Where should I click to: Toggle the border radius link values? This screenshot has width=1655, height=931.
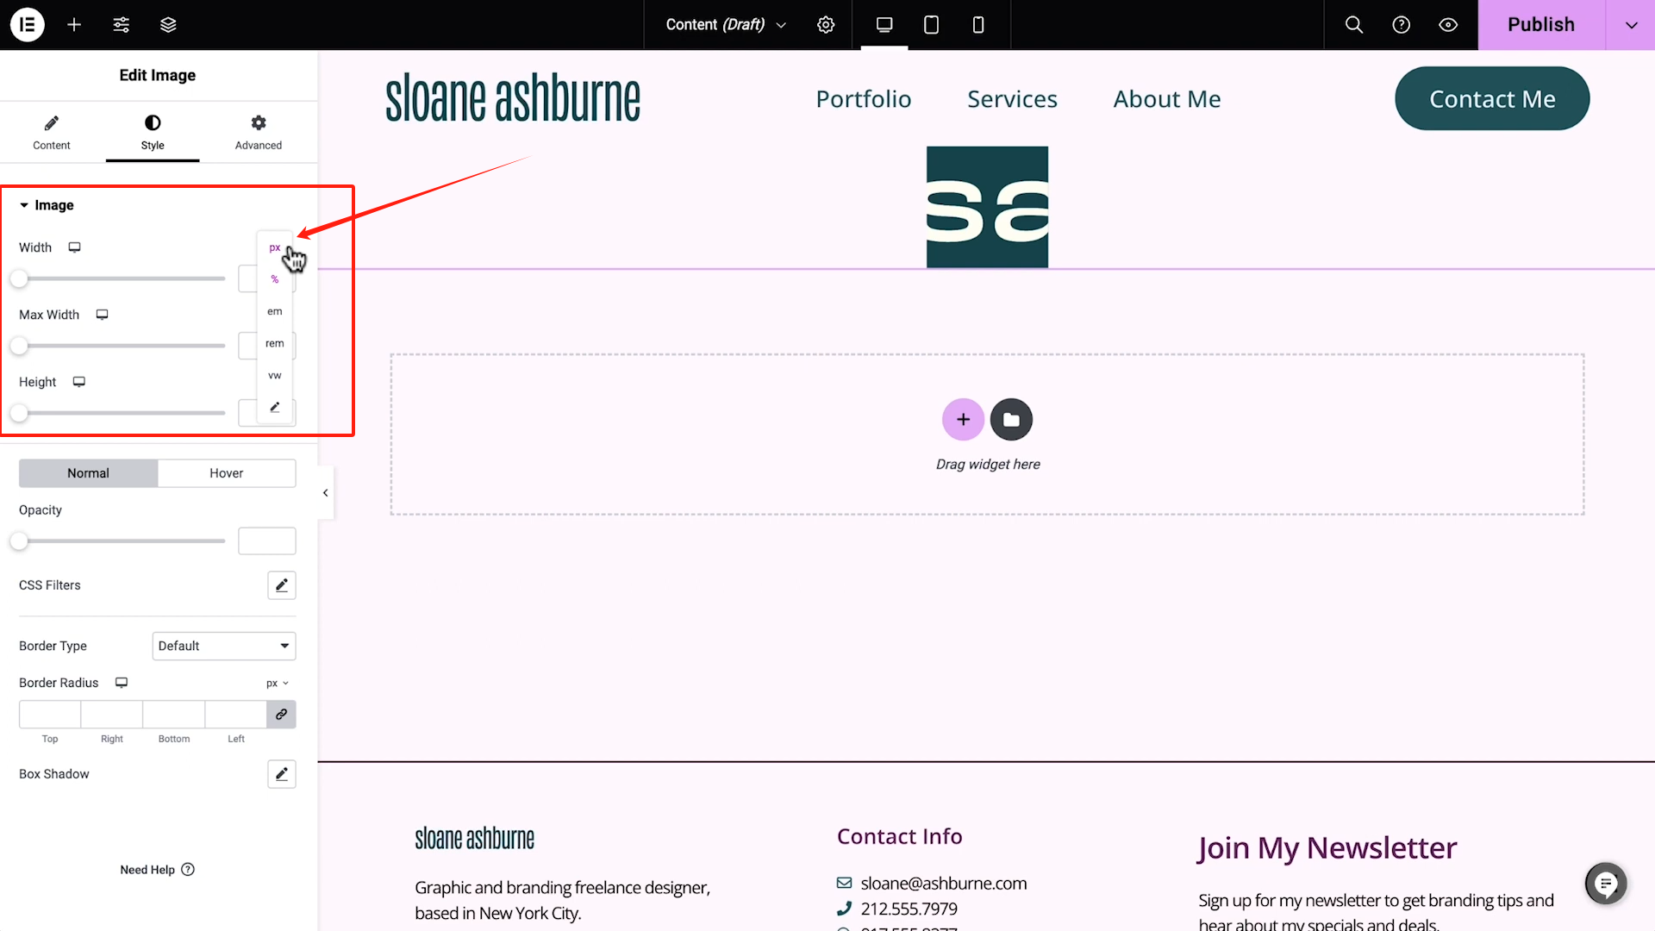pos(281,715)
